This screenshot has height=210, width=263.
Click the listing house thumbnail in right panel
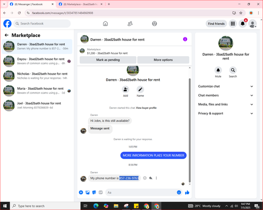(x=226, y=43)
